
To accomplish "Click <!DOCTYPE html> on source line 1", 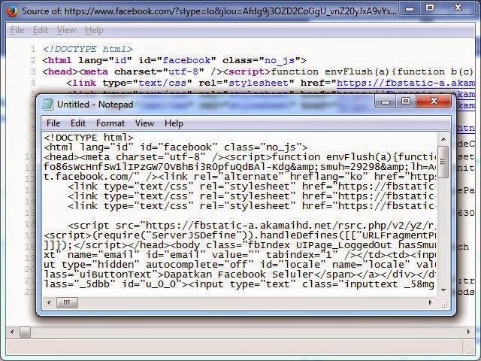I will point(88,49).
